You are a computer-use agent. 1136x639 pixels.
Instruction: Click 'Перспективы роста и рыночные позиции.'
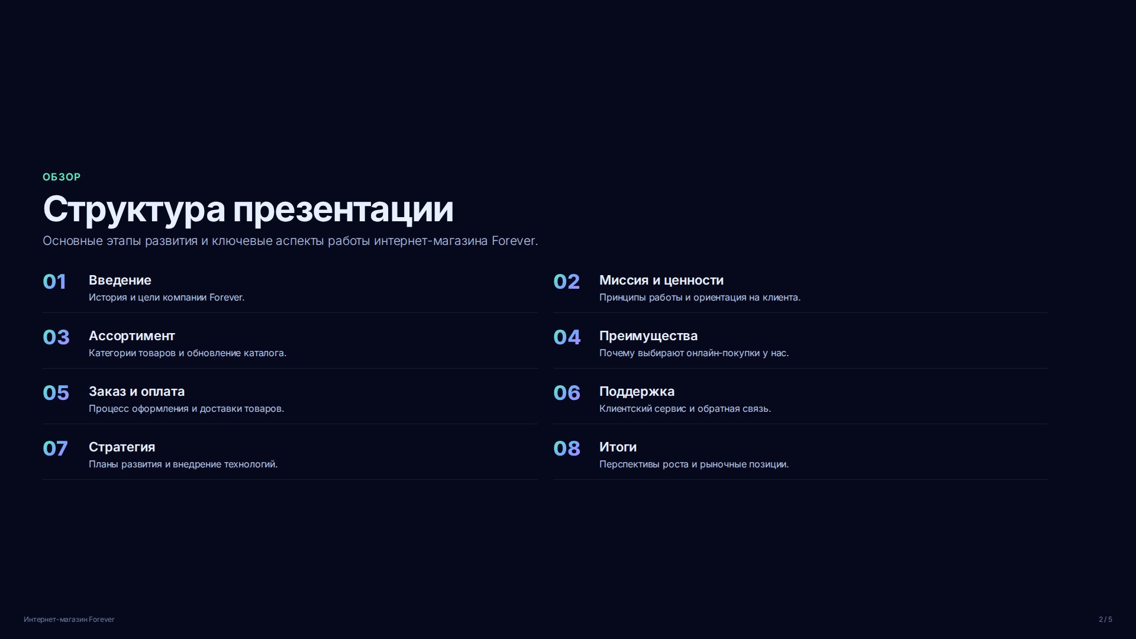pyautogui.click(x=694, y=464)
